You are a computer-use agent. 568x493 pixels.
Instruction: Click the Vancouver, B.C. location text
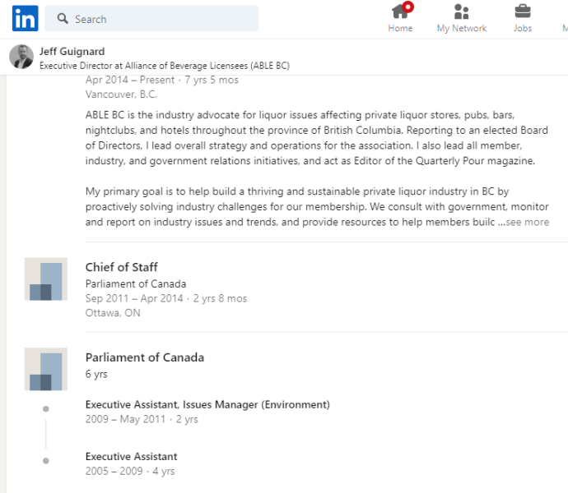pyautogui.click(x=121, y=94)
